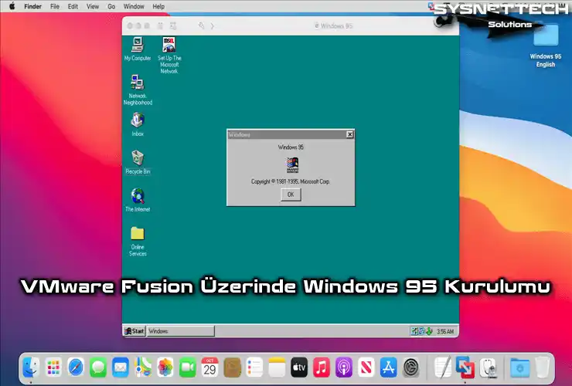572x386 pixels.
Task: Open News from the Dock
Action: click(366, 367)
